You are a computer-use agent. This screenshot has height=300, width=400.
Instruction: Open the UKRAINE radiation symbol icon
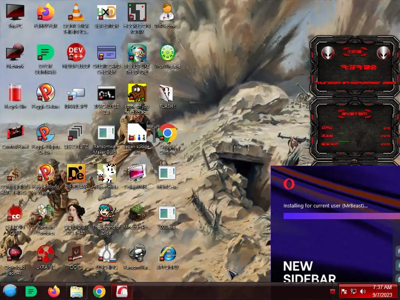[x=45, y=258]
